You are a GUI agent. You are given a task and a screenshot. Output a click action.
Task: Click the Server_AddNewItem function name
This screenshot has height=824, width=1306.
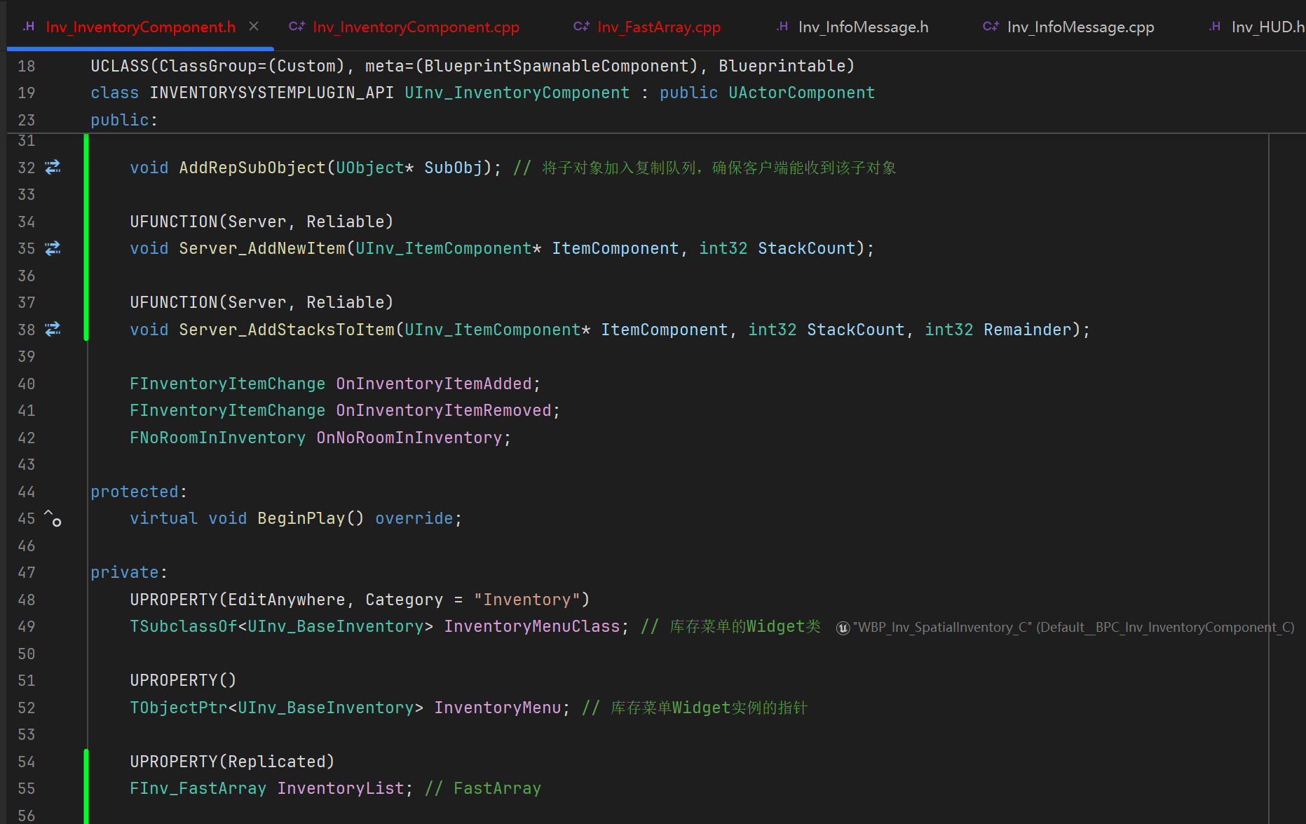(x=262, y=248)
